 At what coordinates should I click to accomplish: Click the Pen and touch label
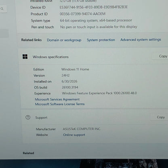(x=42, y=27)
